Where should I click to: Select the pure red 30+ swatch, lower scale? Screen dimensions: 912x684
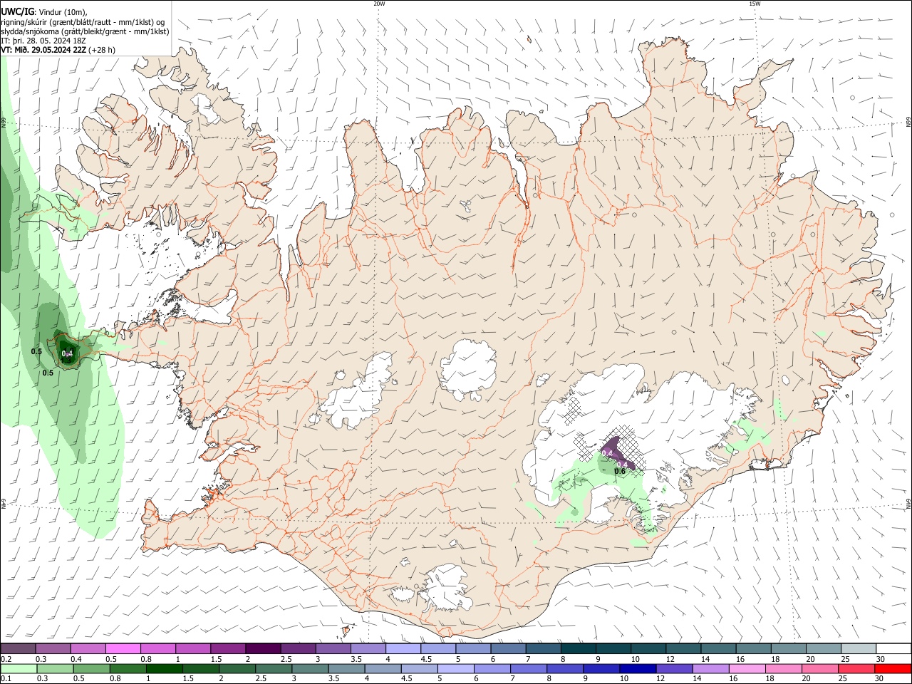(x=893, y=668)
